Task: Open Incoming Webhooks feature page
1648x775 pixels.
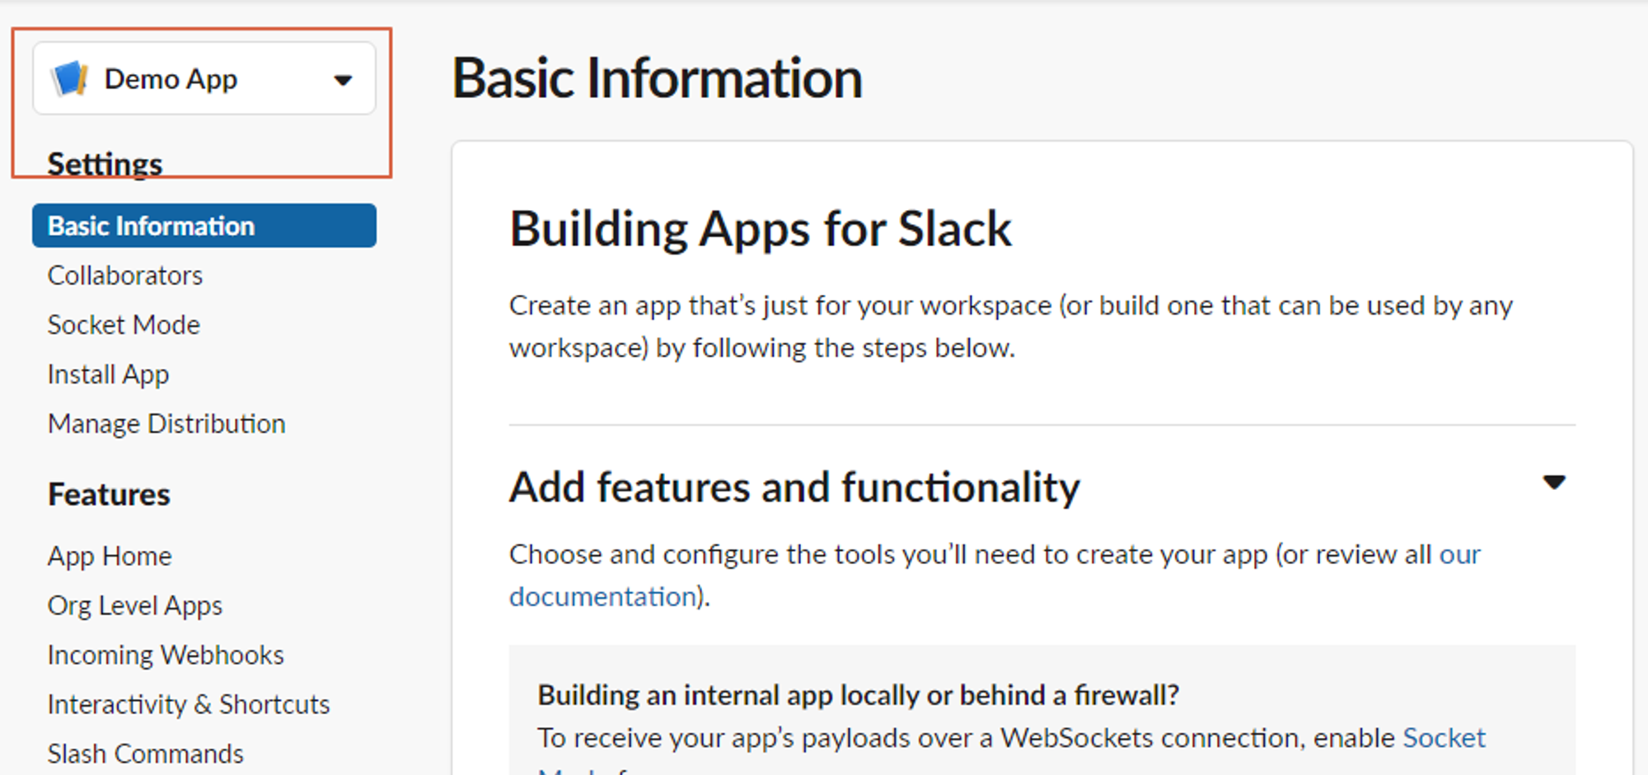Action: pyautogui.click(x=166, y=655)
